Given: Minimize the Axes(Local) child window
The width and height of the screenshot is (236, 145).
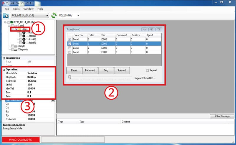Looking at the screenshot, I should point(145,29).
